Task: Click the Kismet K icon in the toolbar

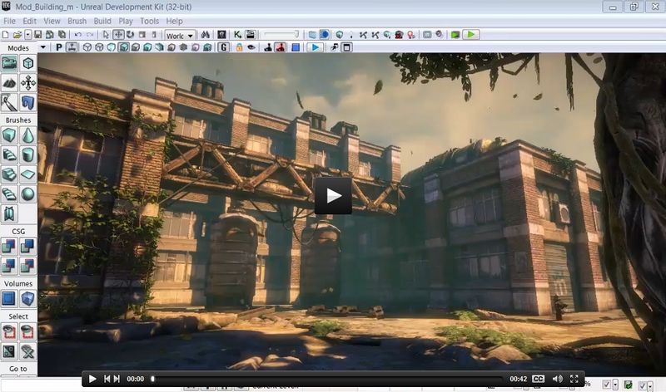Action: [x=237, y=35]
